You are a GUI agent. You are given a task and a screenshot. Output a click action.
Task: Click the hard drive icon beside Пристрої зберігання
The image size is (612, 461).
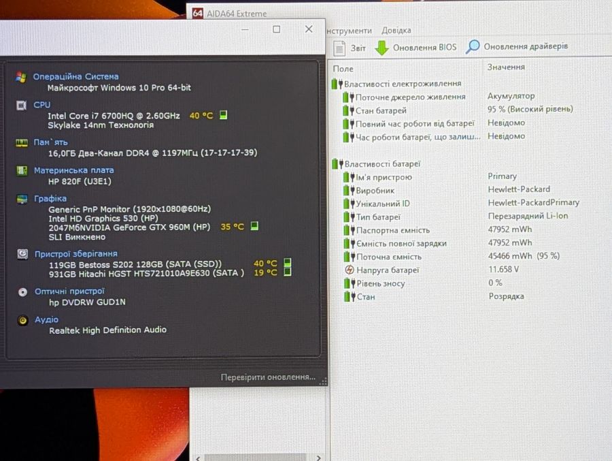(x=22, y=254)
